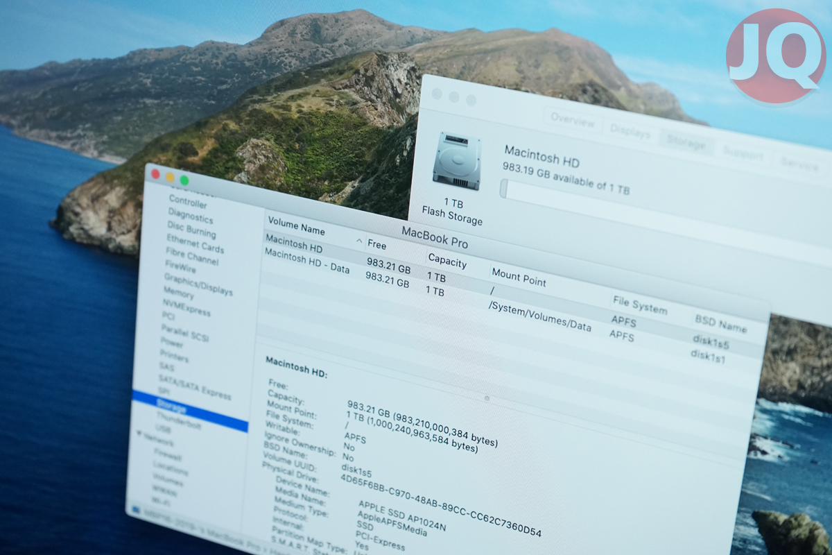Select USB in the sidebar
Viewport: 832px width, 555px height.
[164, 430]
